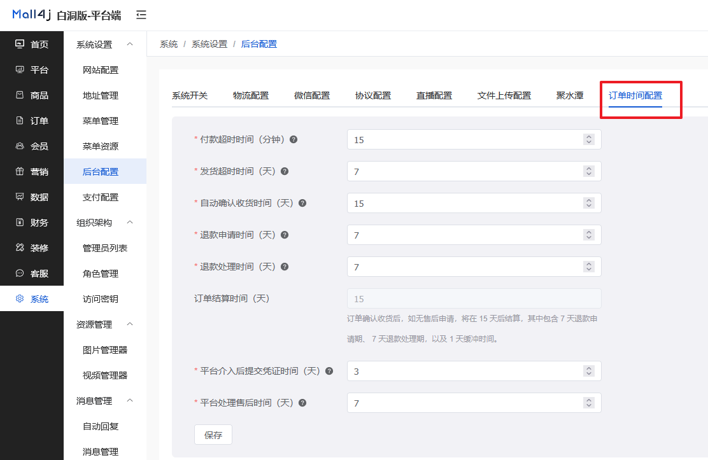Click the 平台 monitor icon
This screenshot has width=708, height=460.
click(19, 69)
